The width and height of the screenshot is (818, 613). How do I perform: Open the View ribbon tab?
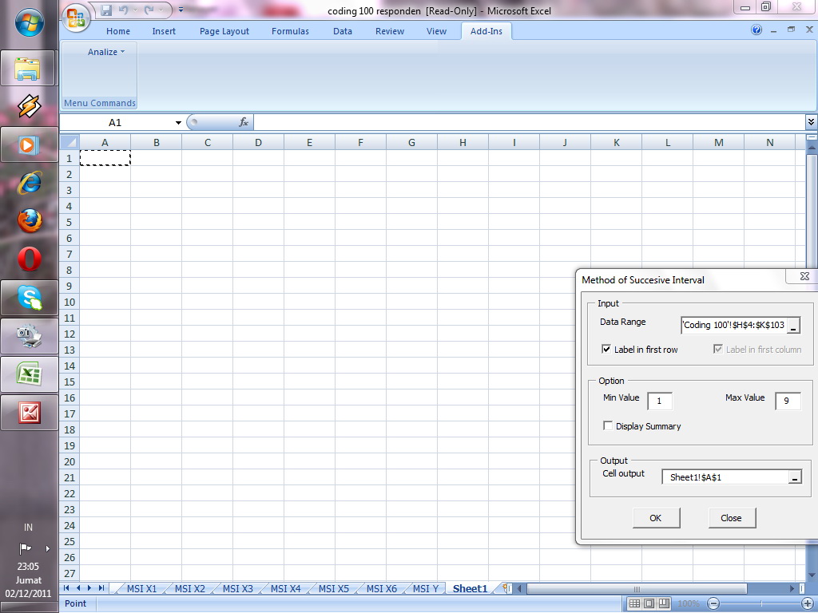(x=436, y=31)
